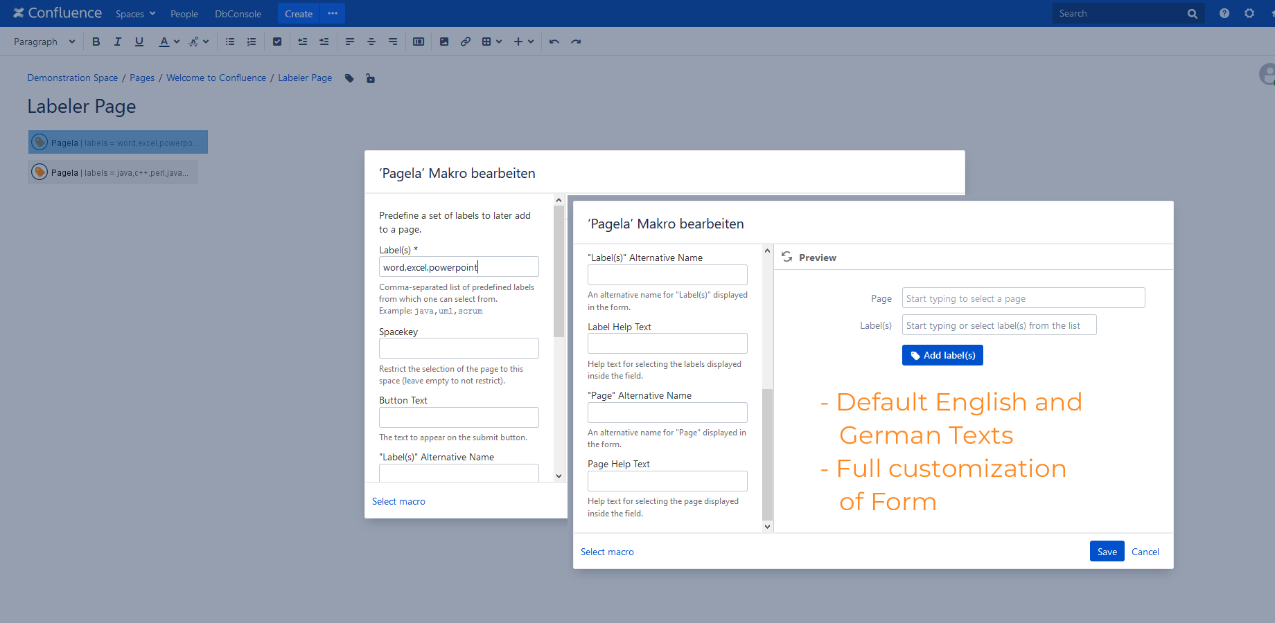Align text center
This screenshot has width=1275, height=623.
371,42
